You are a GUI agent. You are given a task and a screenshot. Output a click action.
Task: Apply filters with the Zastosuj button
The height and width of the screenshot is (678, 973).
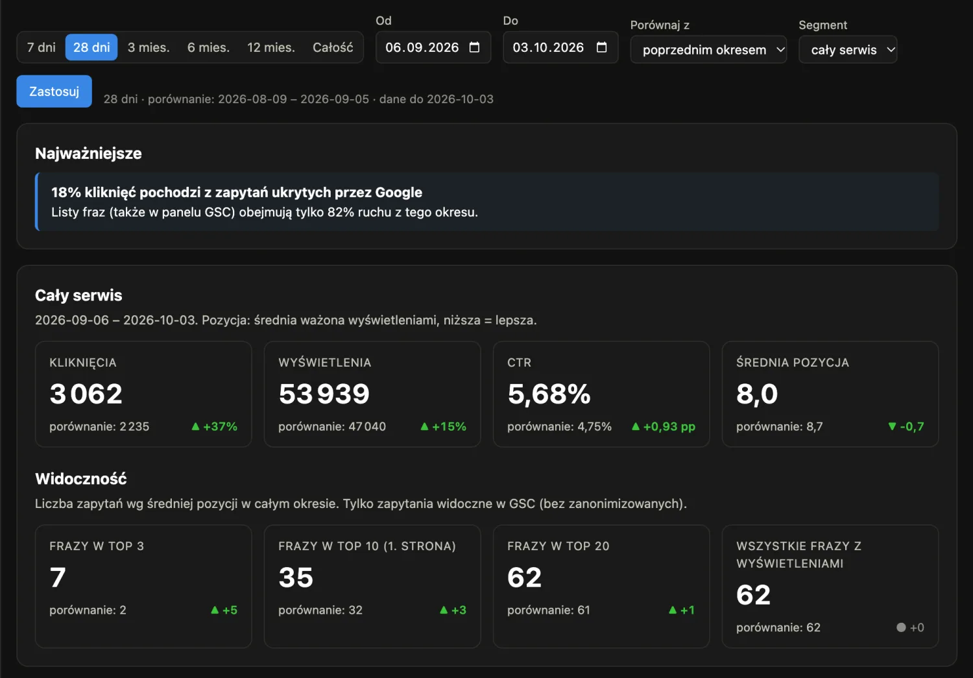point(54,91)
